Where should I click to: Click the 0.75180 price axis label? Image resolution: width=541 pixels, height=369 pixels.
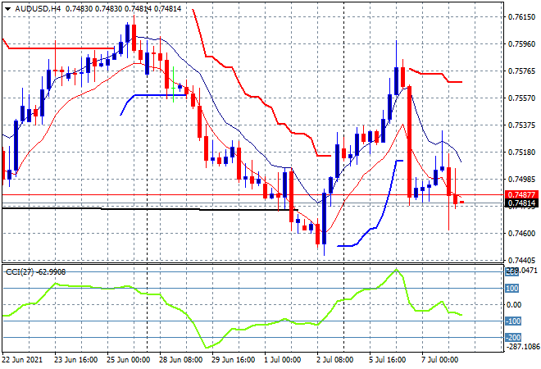[x=522, y=152]
